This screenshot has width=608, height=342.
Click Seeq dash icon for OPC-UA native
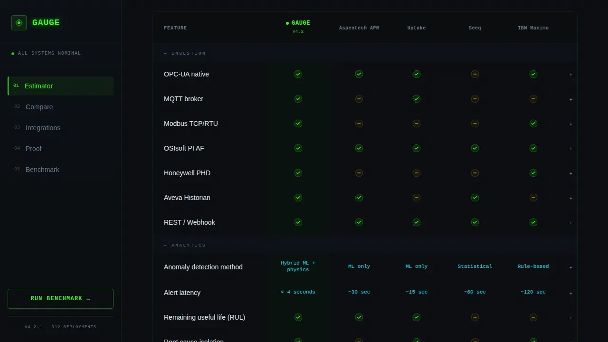click(475, 74)
